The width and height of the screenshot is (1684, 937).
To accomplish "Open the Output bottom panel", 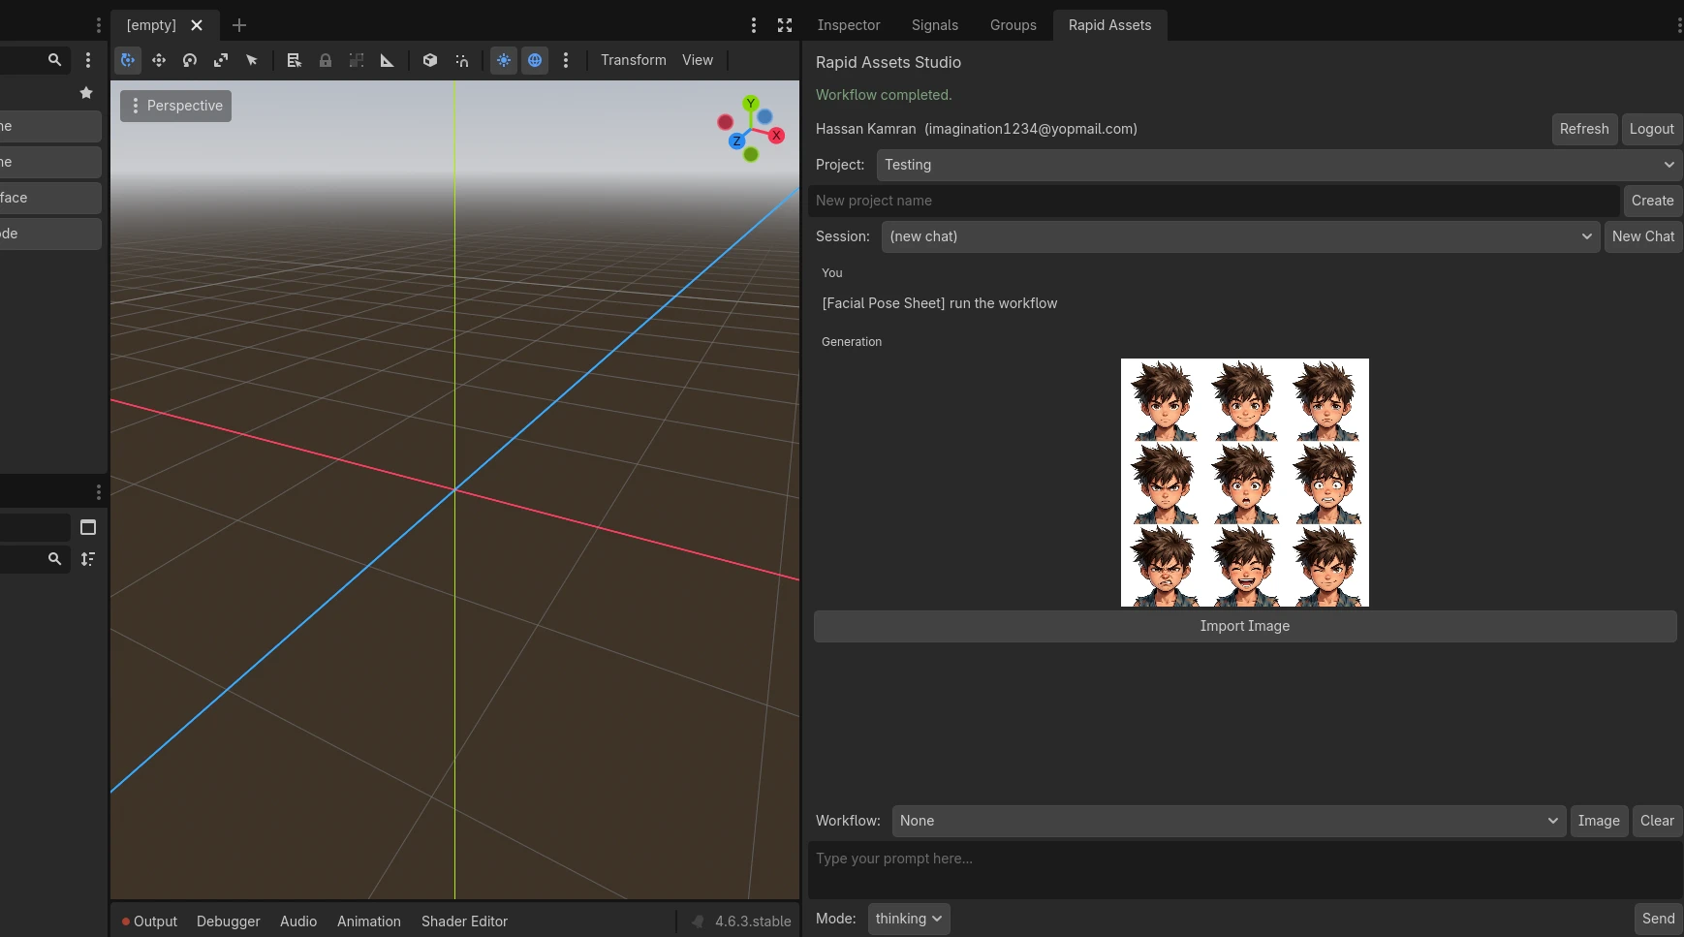I will tap(149, 921).
